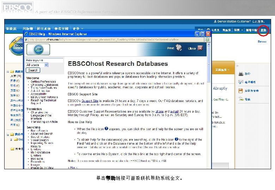Image resolution: width=275 pixels, height=190 pixels.
Task: Click the help window address bar
Action: (114, 40)
